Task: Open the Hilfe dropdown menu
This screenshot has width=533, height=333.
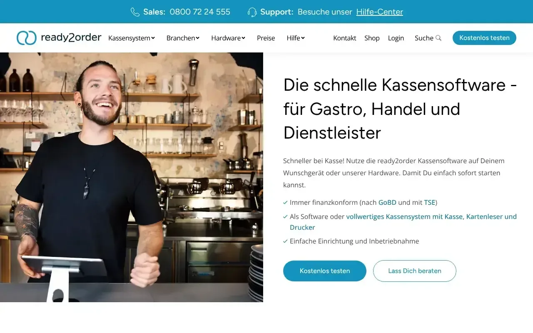Action: 296,38
